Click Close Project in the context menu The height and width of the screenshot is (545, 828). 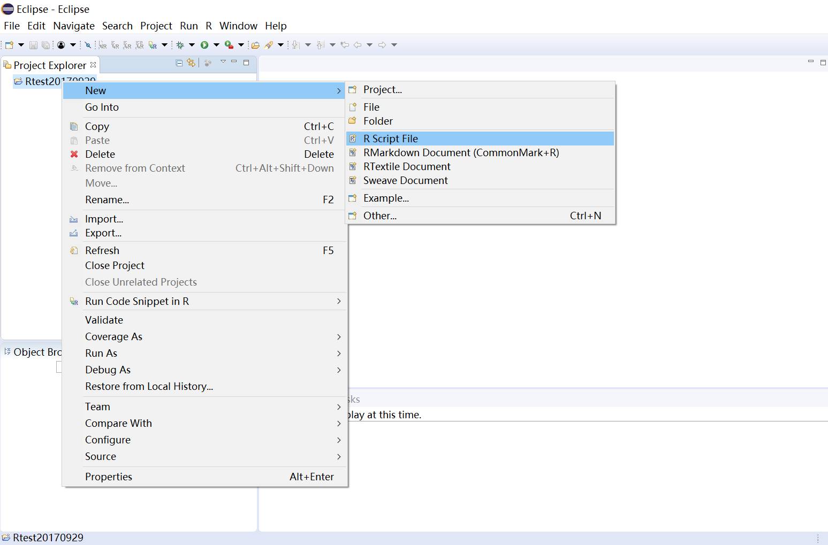pos(204,265)
